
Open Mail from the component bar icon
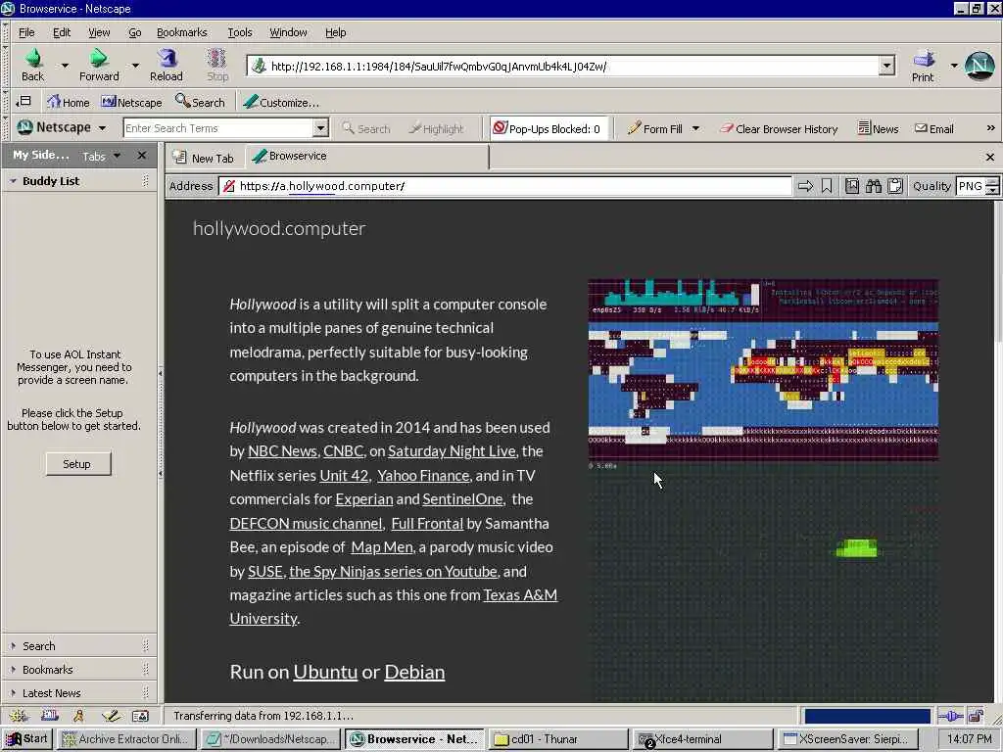[49, 716]
